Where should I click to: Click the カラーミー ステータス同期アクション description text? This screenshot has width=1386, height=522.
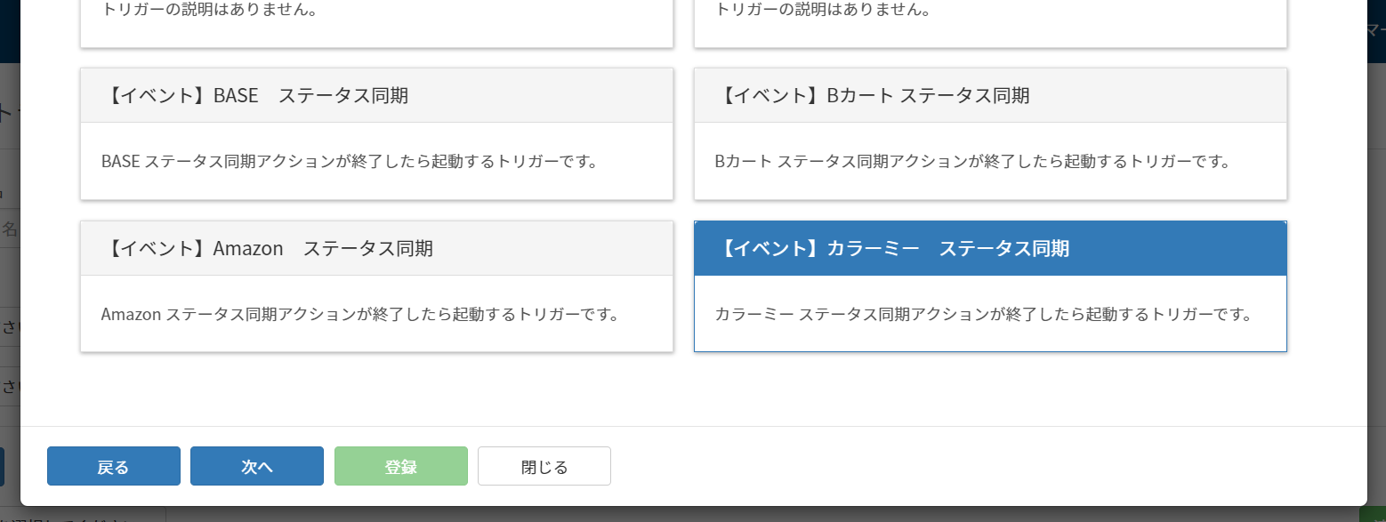click(x=984, y=315)
